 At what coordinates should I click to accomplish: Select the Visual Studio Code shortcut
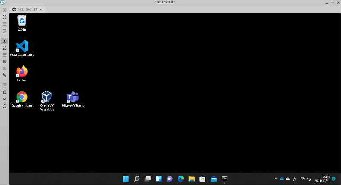click(x=22, y=47)
